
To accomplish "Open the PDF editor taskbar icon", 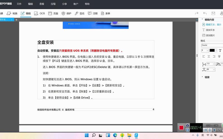I will 136,135.
